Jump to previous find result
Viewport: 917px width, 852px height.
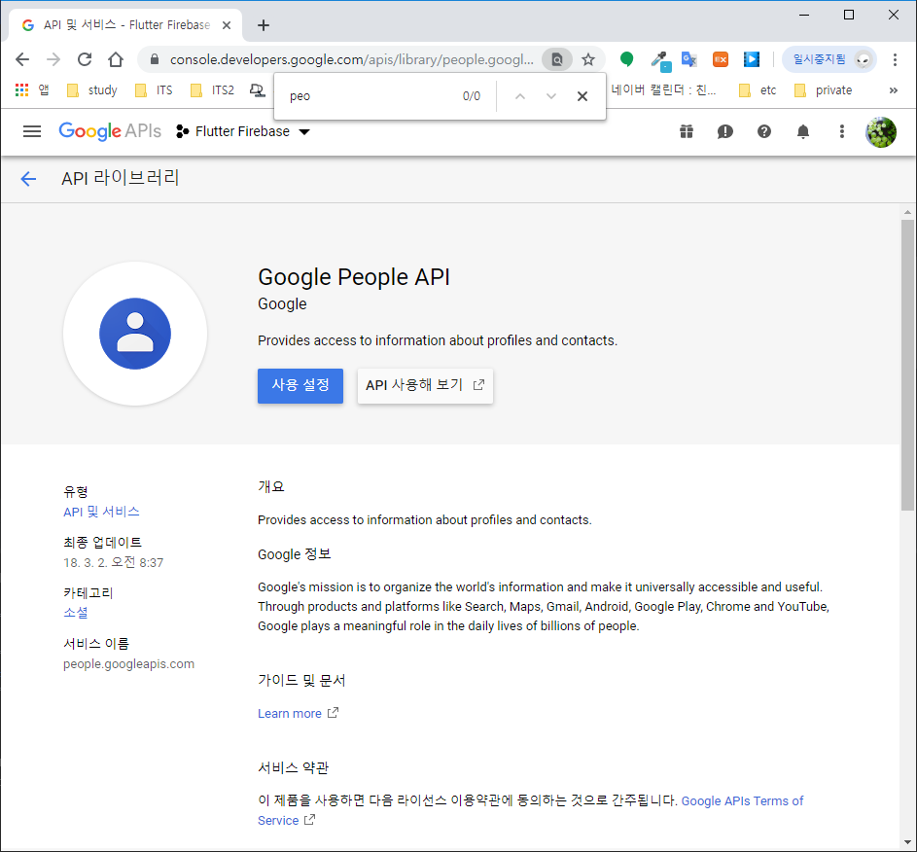520,96
